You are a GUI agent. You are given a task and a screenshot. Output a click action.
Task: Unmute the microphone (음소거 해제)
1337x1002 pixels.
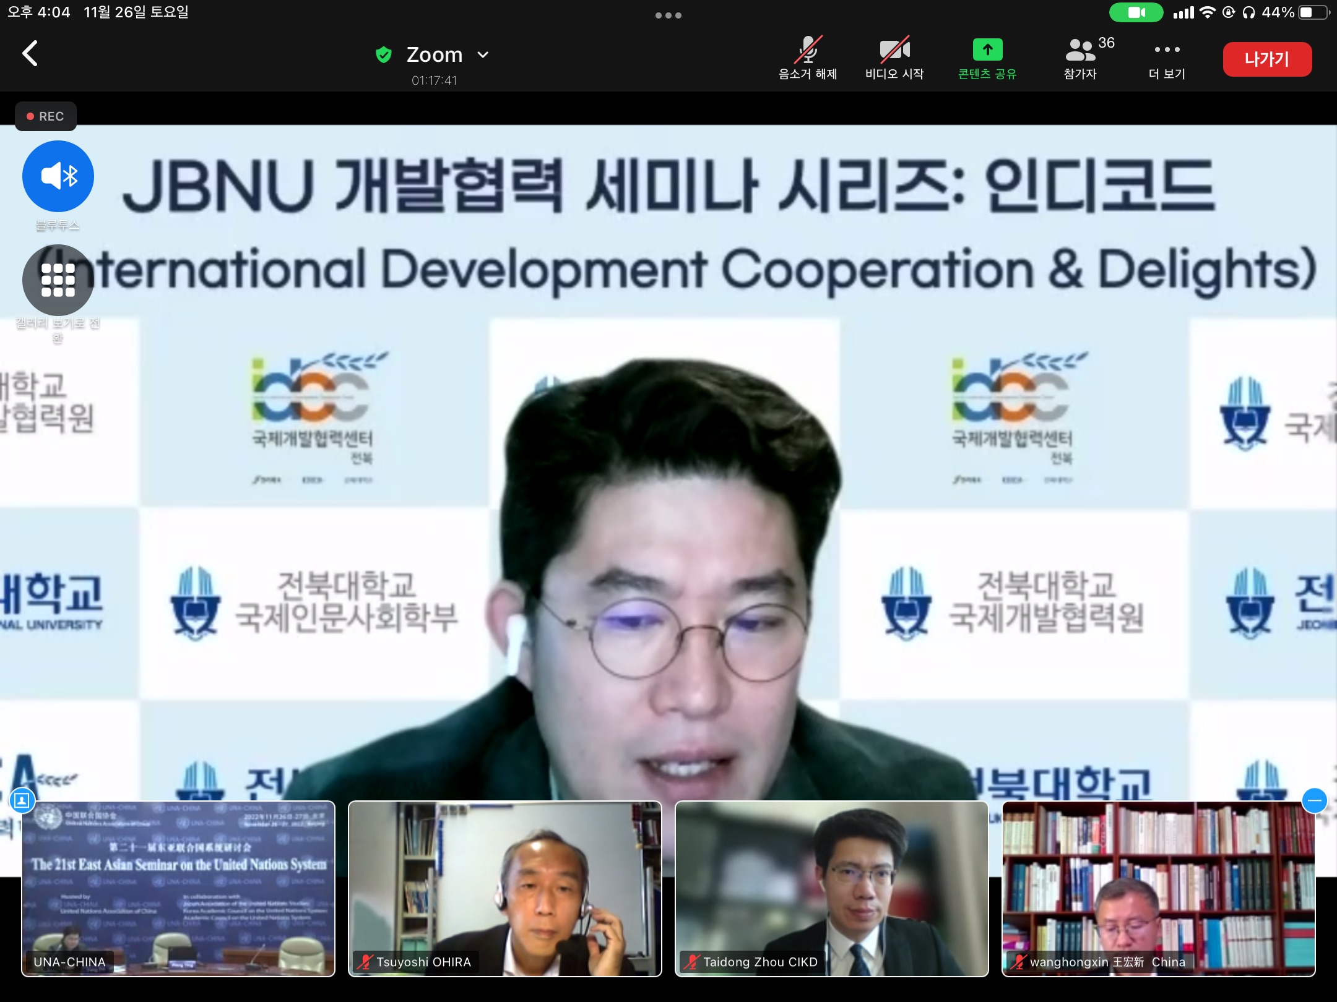(x=807, y=58)
